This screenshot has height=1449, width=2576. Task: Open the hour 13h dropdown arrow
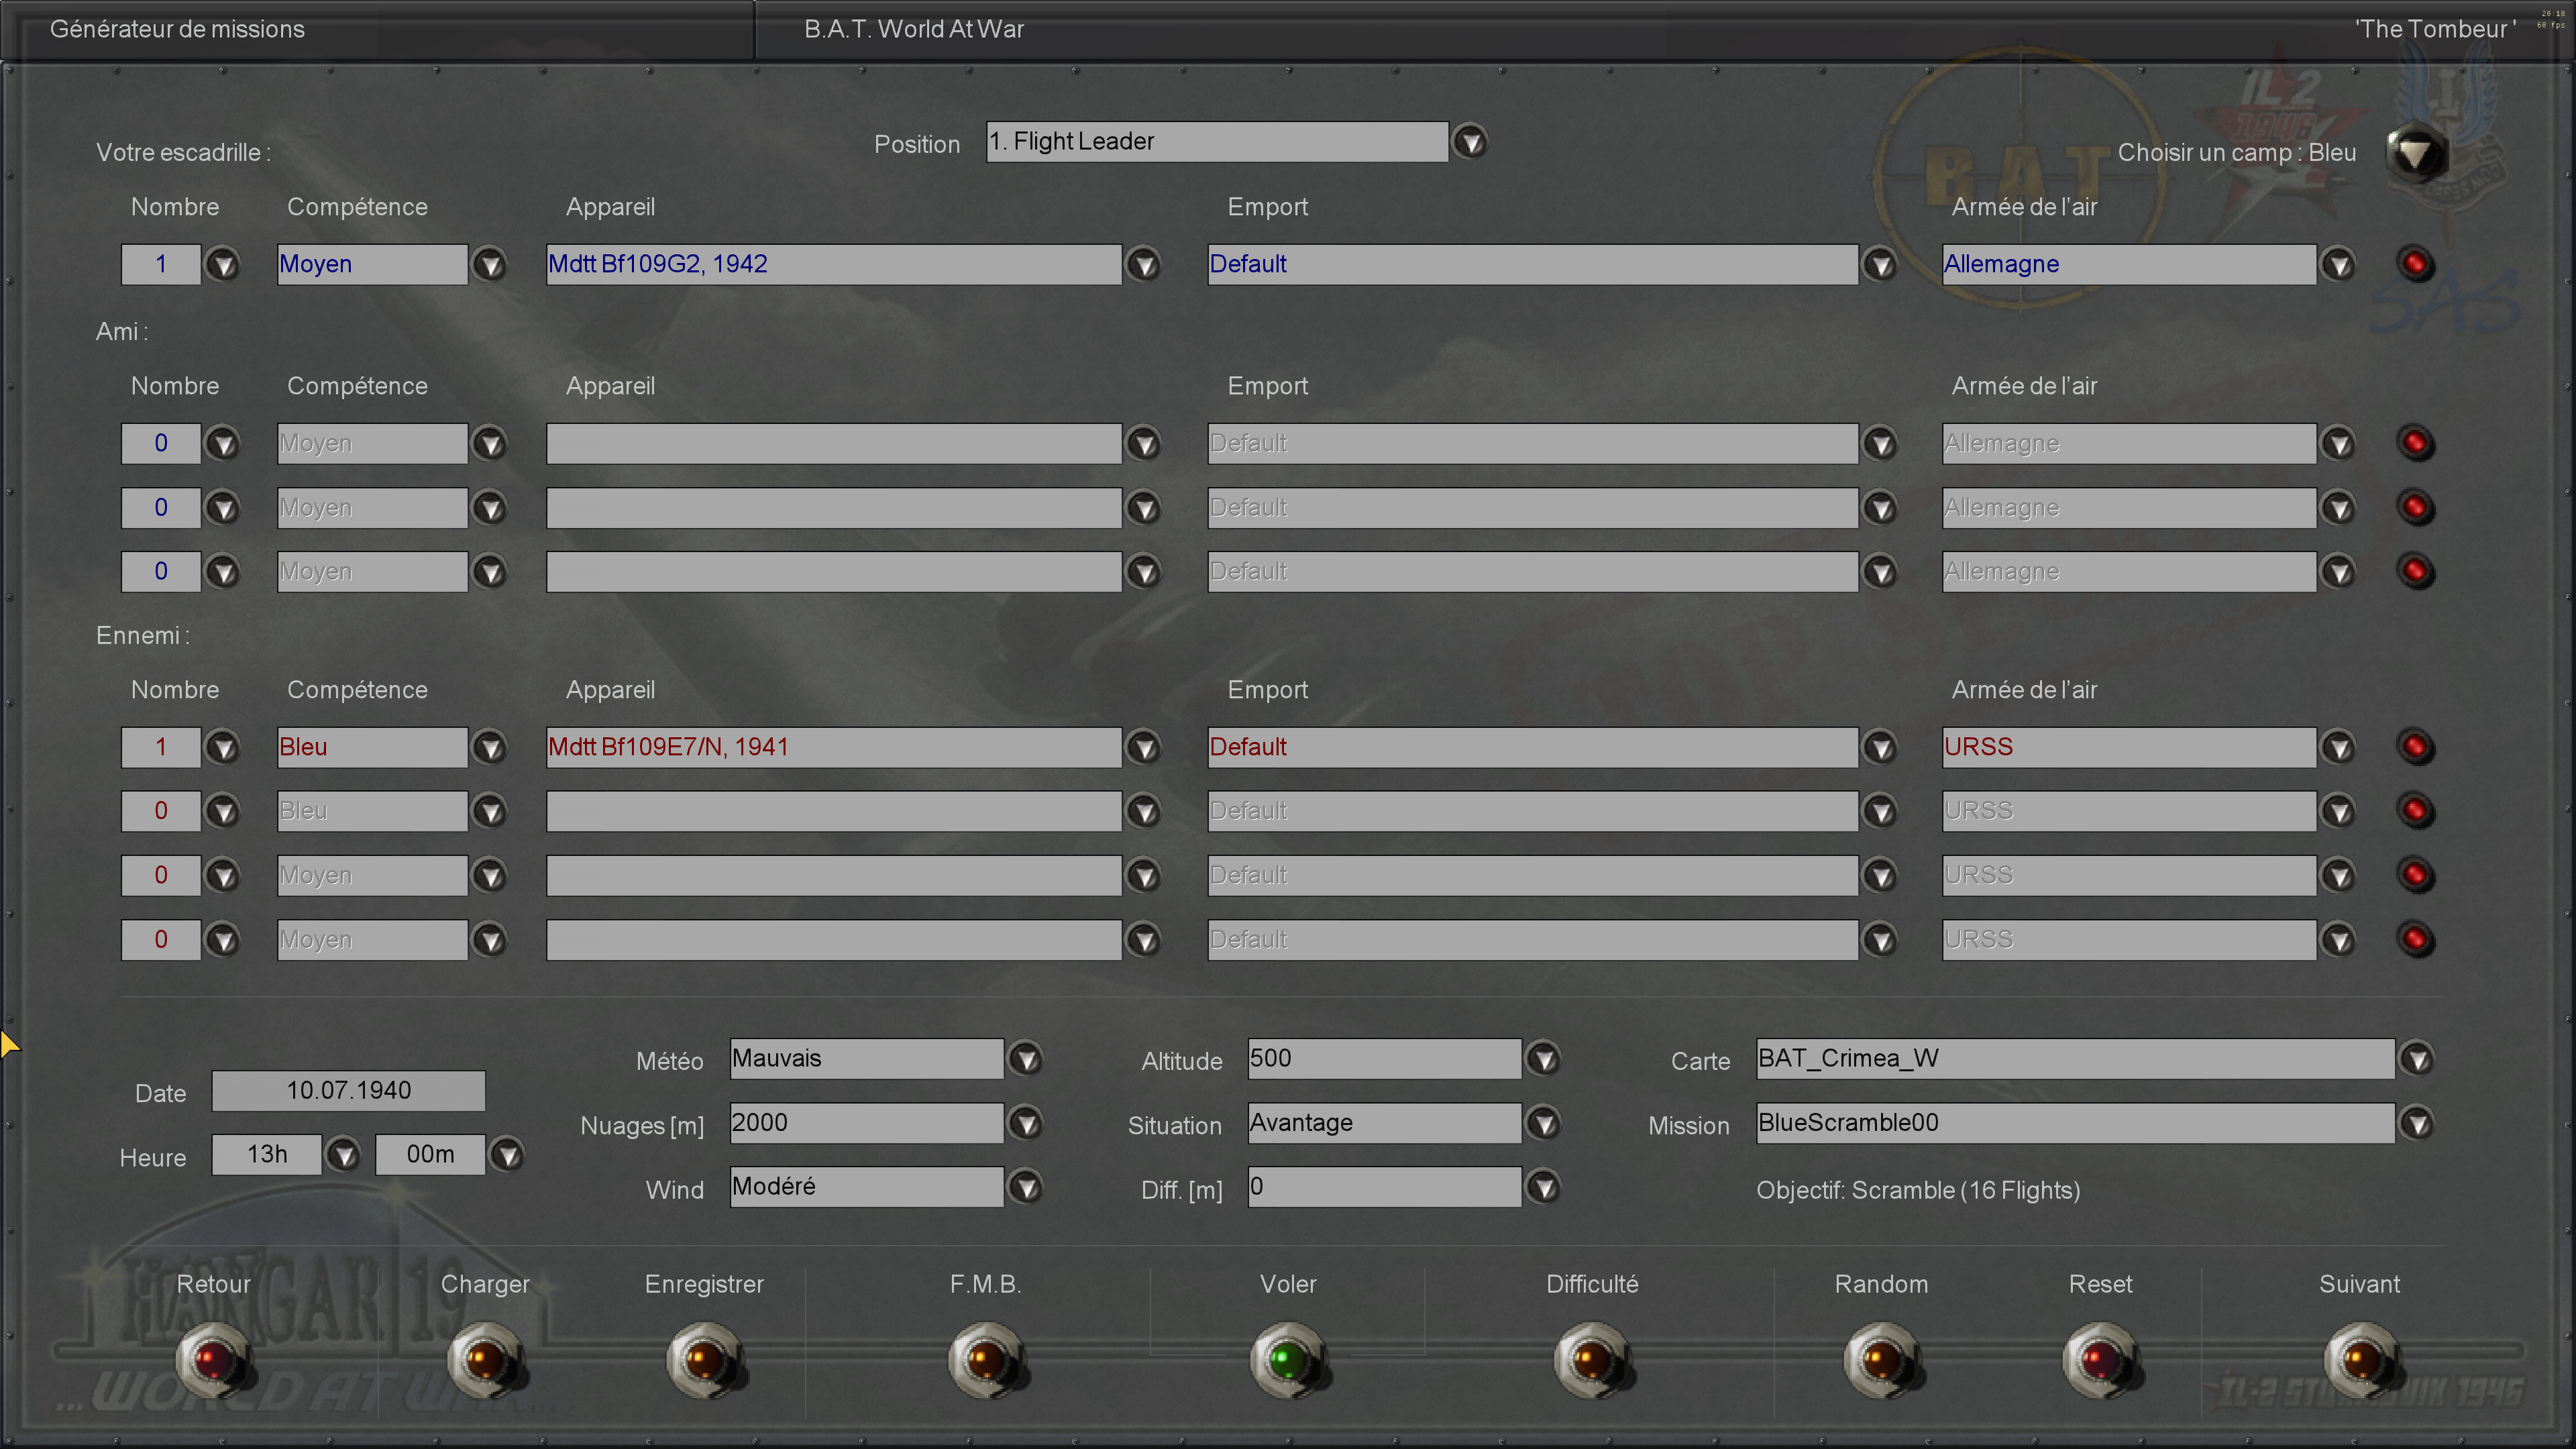click(344, 1156)
